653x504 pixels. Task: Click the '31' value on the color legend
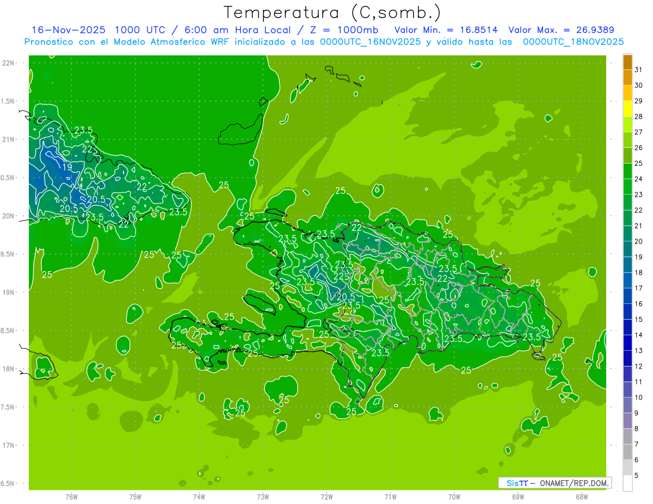point(639,70)
